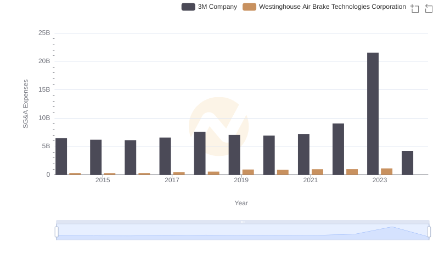The width and height of the screenshot is (439, 253).
Task: Click the Westinghouse bar for 2020
Action: coord(283,172)
